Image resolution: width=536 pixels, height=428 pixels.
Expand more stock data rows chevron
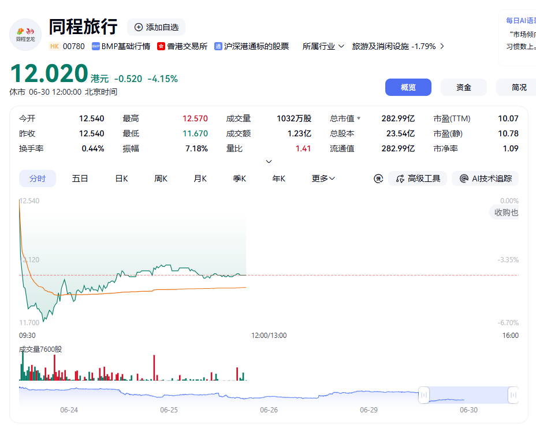pos(269,161)
